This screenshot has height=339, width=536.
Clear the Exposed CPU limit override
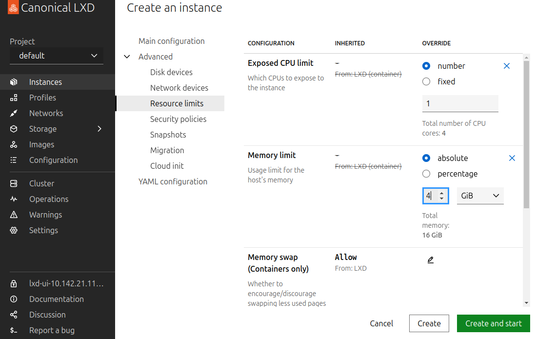(506, 66)
